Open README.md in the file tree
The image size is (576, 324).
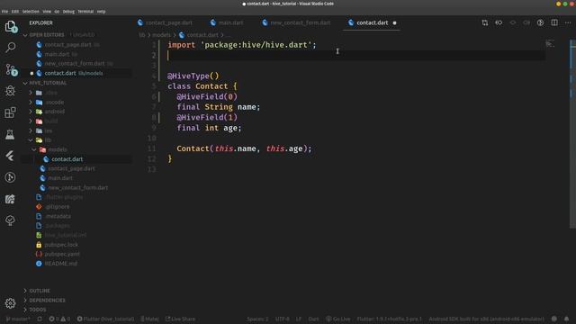pyautogui.click(x=60, y=264)
